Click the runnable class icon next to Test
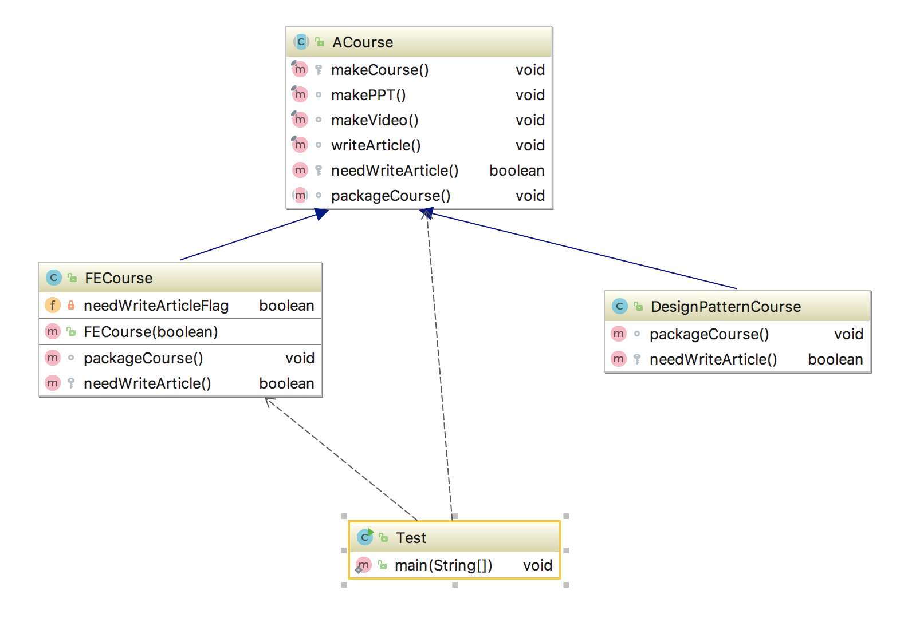This screenshot has height=618, width=912. [365, 537]
